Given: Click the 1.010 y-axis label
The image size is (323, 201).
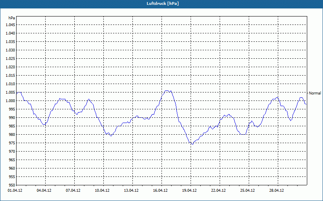Looking at the screenshot, I should (10, 84).
